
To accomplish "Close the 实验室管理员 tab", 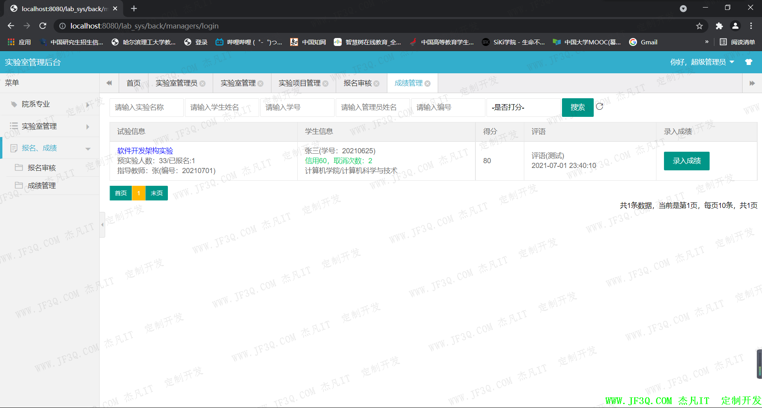I will tap(203, 84).
